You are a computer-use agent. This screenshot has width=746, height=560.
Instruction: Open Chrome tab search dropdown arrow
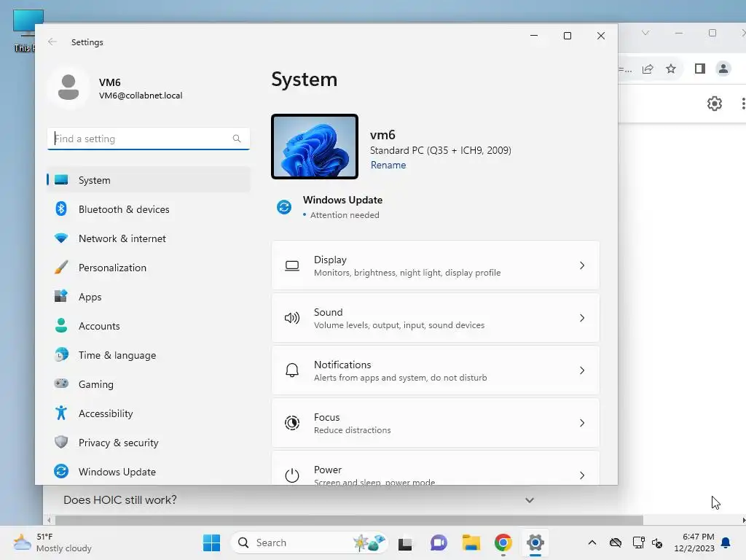(645, 33)
